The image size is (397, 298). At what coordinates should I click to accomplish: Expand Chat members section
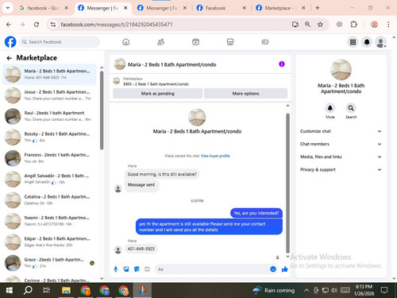coord(341,144)
